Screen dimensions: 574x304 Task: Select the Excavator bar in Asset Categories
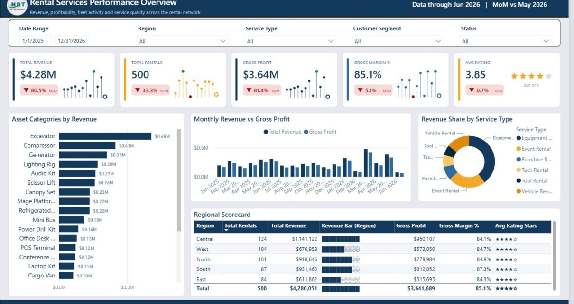click(x=105, y=136)
